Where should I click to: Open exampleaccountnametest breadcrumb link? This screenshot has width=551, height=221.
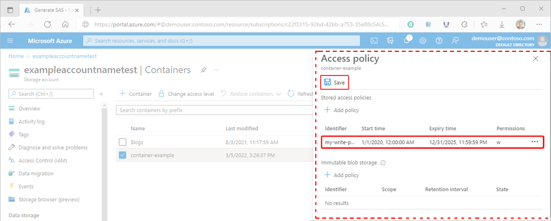point(64,56)
